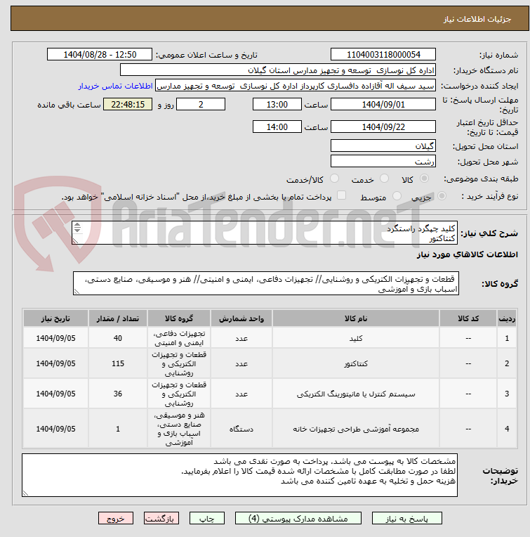Click the quantity 36 cell
The width and height of the screenshot is (530, 537).
point(118,394)
